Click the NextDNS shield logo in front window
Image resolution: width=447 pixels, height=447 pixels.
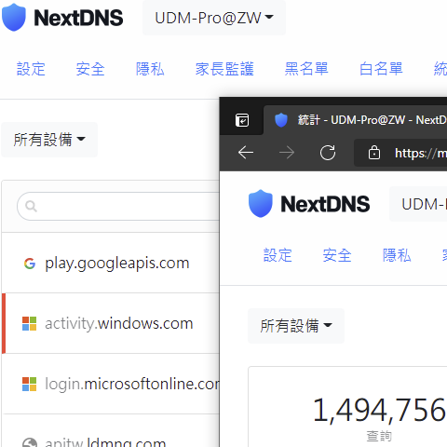(261, 204)
